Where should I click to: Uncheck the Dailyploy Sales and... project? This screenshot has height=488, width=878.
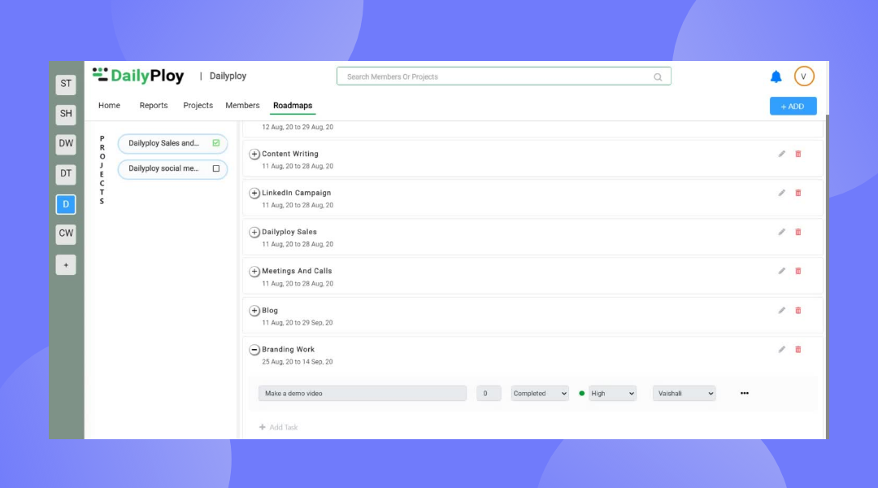pyautogui.click(x=216, y=143)
